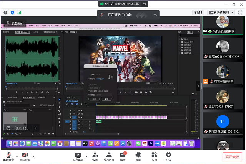This screenshot has width=246, height=164.
Task: Check network signal bars icon
Action: [x=19, y=13]
